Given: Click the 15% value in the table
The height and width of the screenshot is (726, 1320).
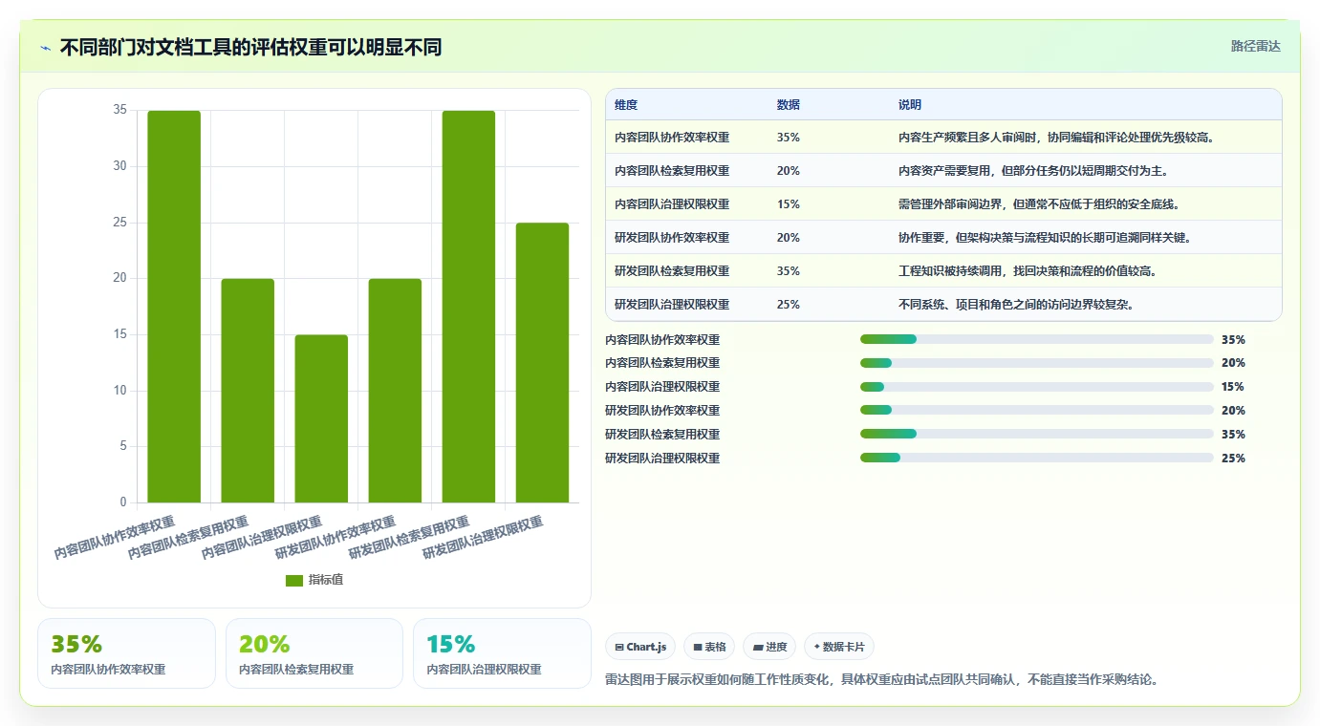Looking at the screenshot, I should (x=789, y=204).
